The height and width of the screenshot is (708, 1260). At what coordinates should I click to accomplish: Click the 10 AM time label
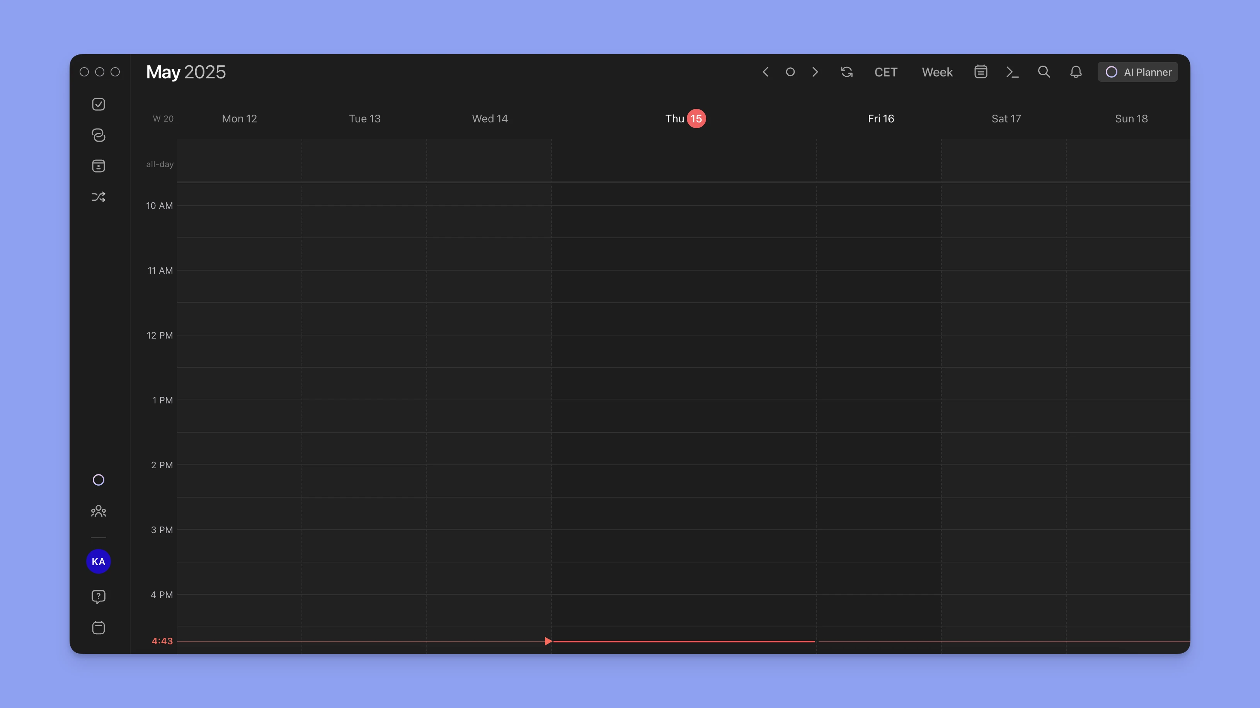[x=159, y=206]
